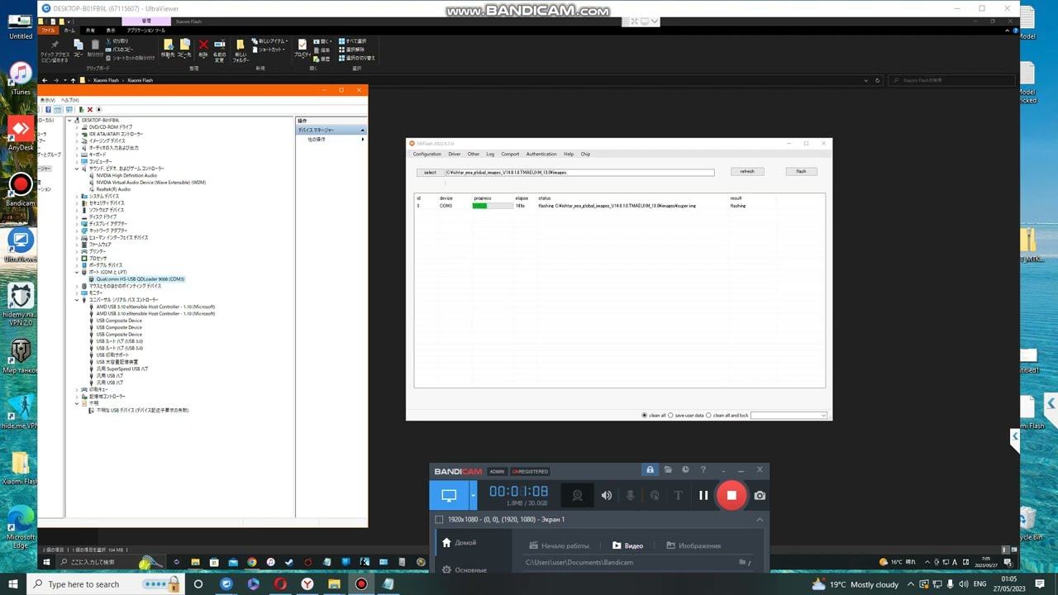Select Realtek(R) Audio device
This screenshot has height=595, width=1058.
click(113, 189)
